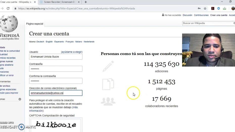Open Versión para imprimir sidebar link

[9, 93]
